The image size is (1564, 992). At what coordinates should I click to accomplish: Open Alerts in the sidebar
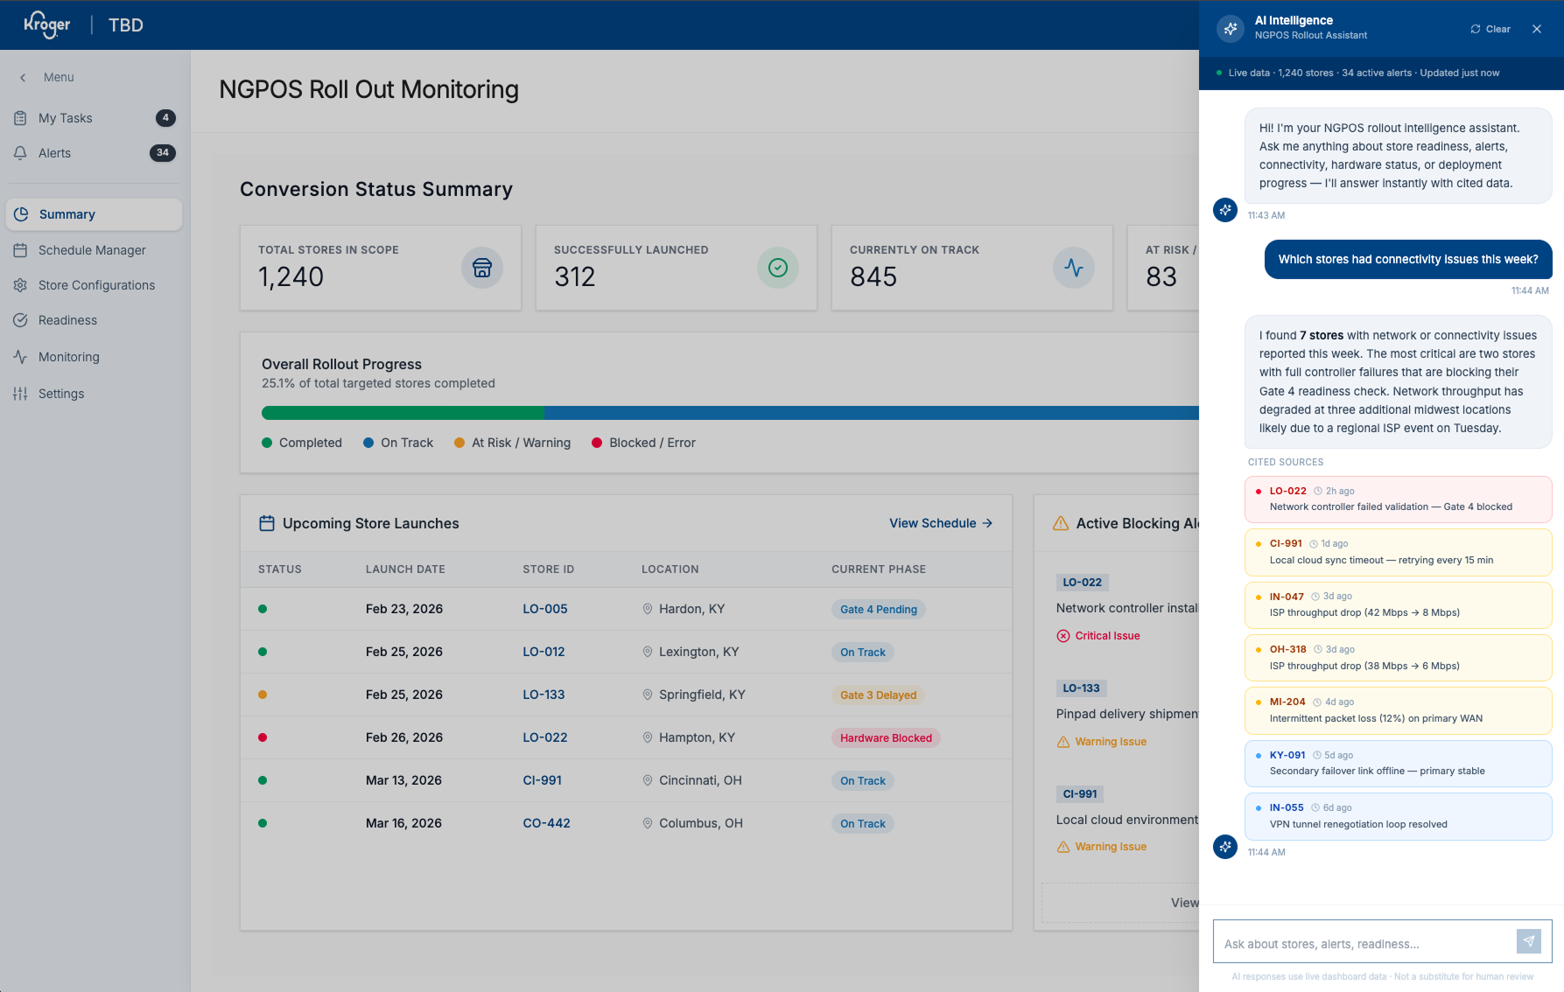point(95,153)
